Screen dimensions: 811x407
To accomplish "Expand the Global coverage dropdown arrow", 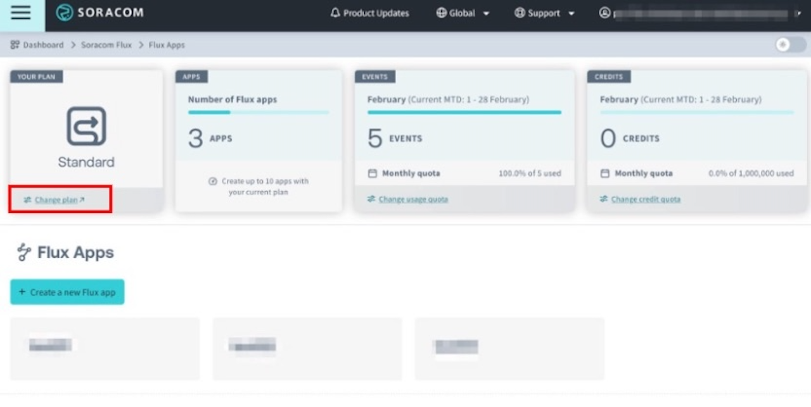I will pyautogui.click(x=486, y=13).
